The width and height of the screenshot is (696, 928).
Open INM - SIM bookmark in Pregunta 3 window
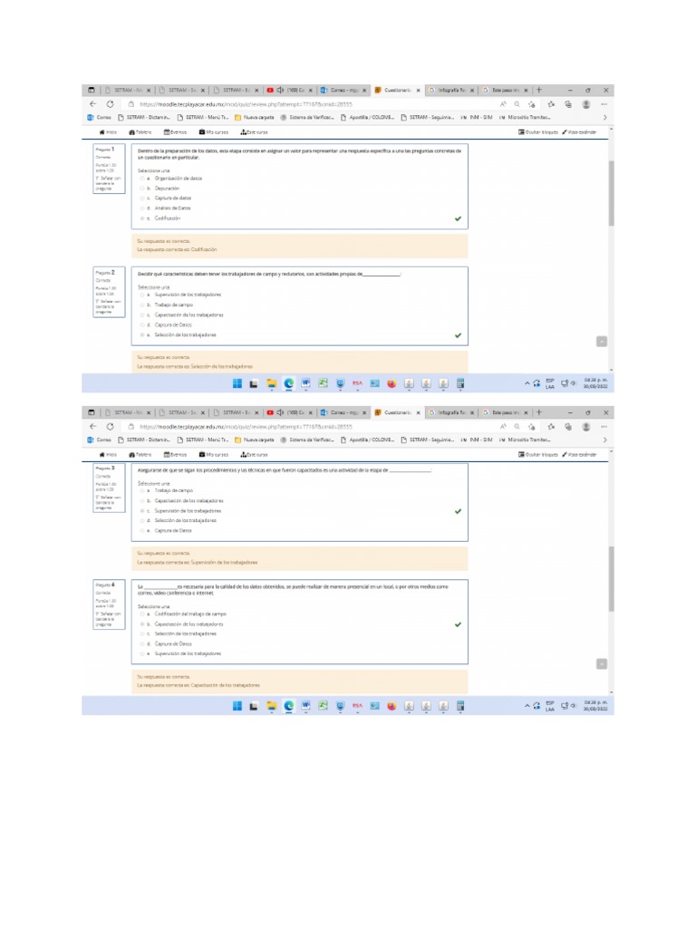coord(477,440)
